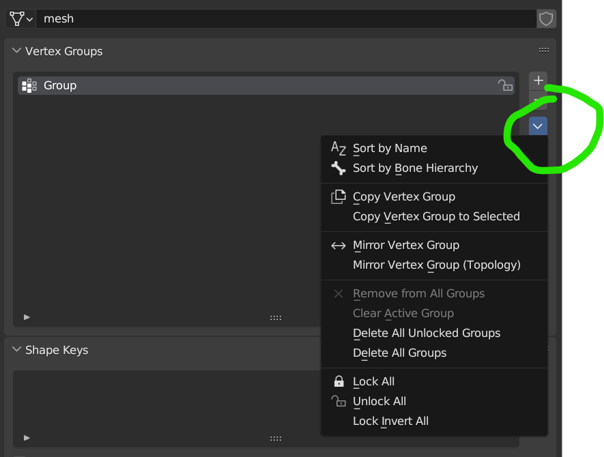
Task: Add a new vertex group with plus
Action: click(x=538, y=80)
